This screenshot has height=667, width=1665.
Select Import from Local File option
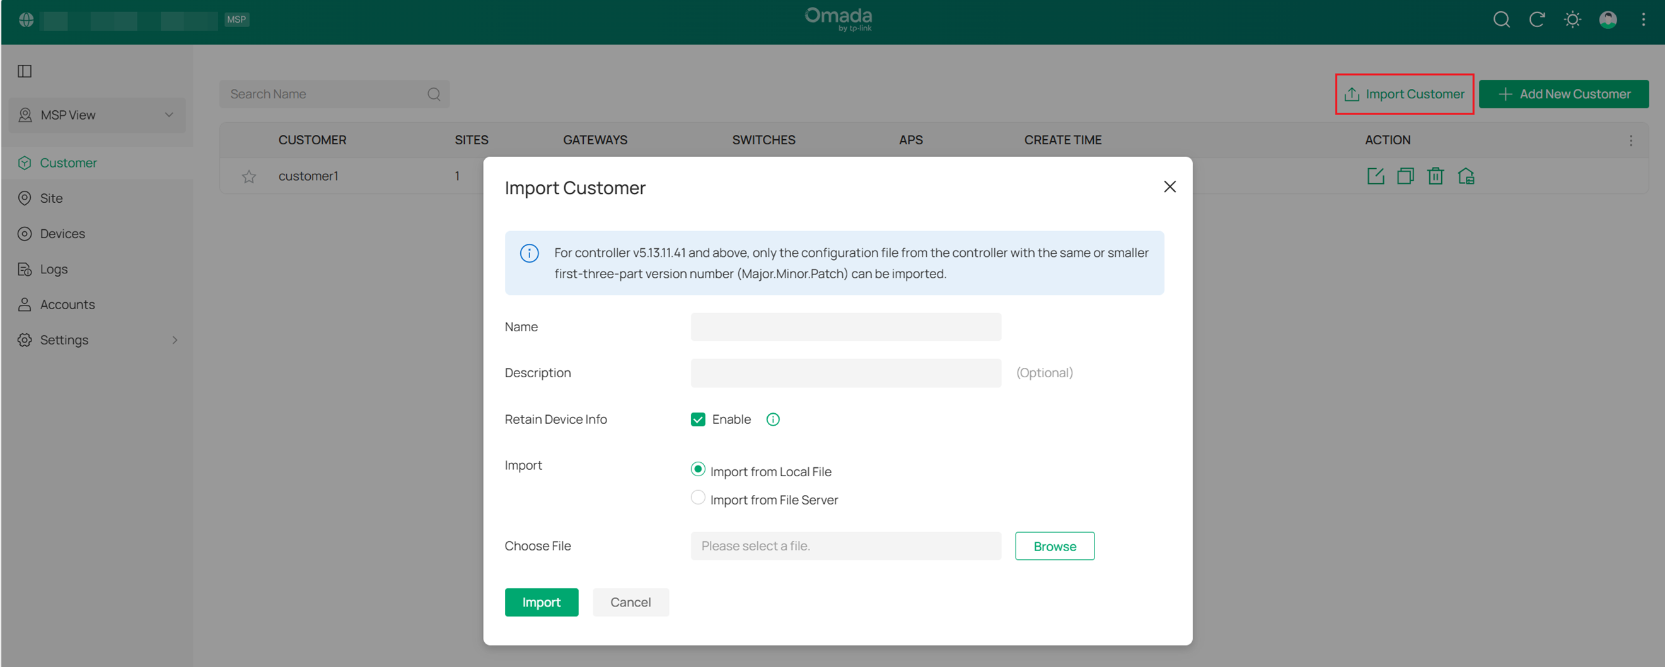coord(698,469)
